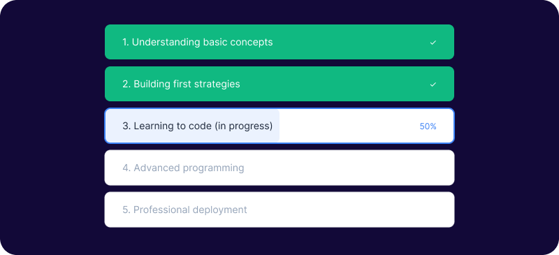Viewport: 559px width, 255px height.
Task: Click the greyed "Professional deployment" text
Action: point(190,210)
